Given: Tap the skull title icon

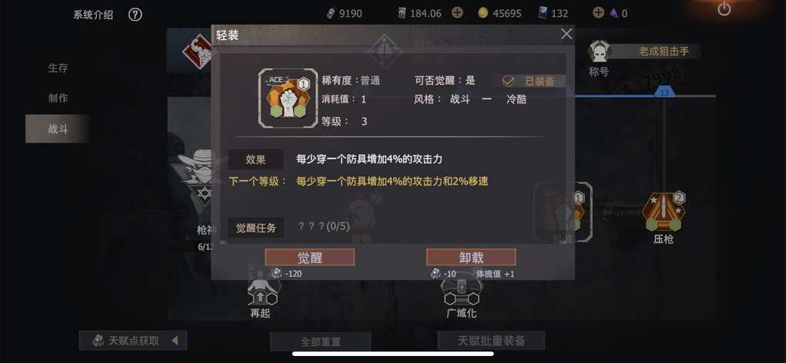Looking at the screenshot, I should [x=599, y=52].
